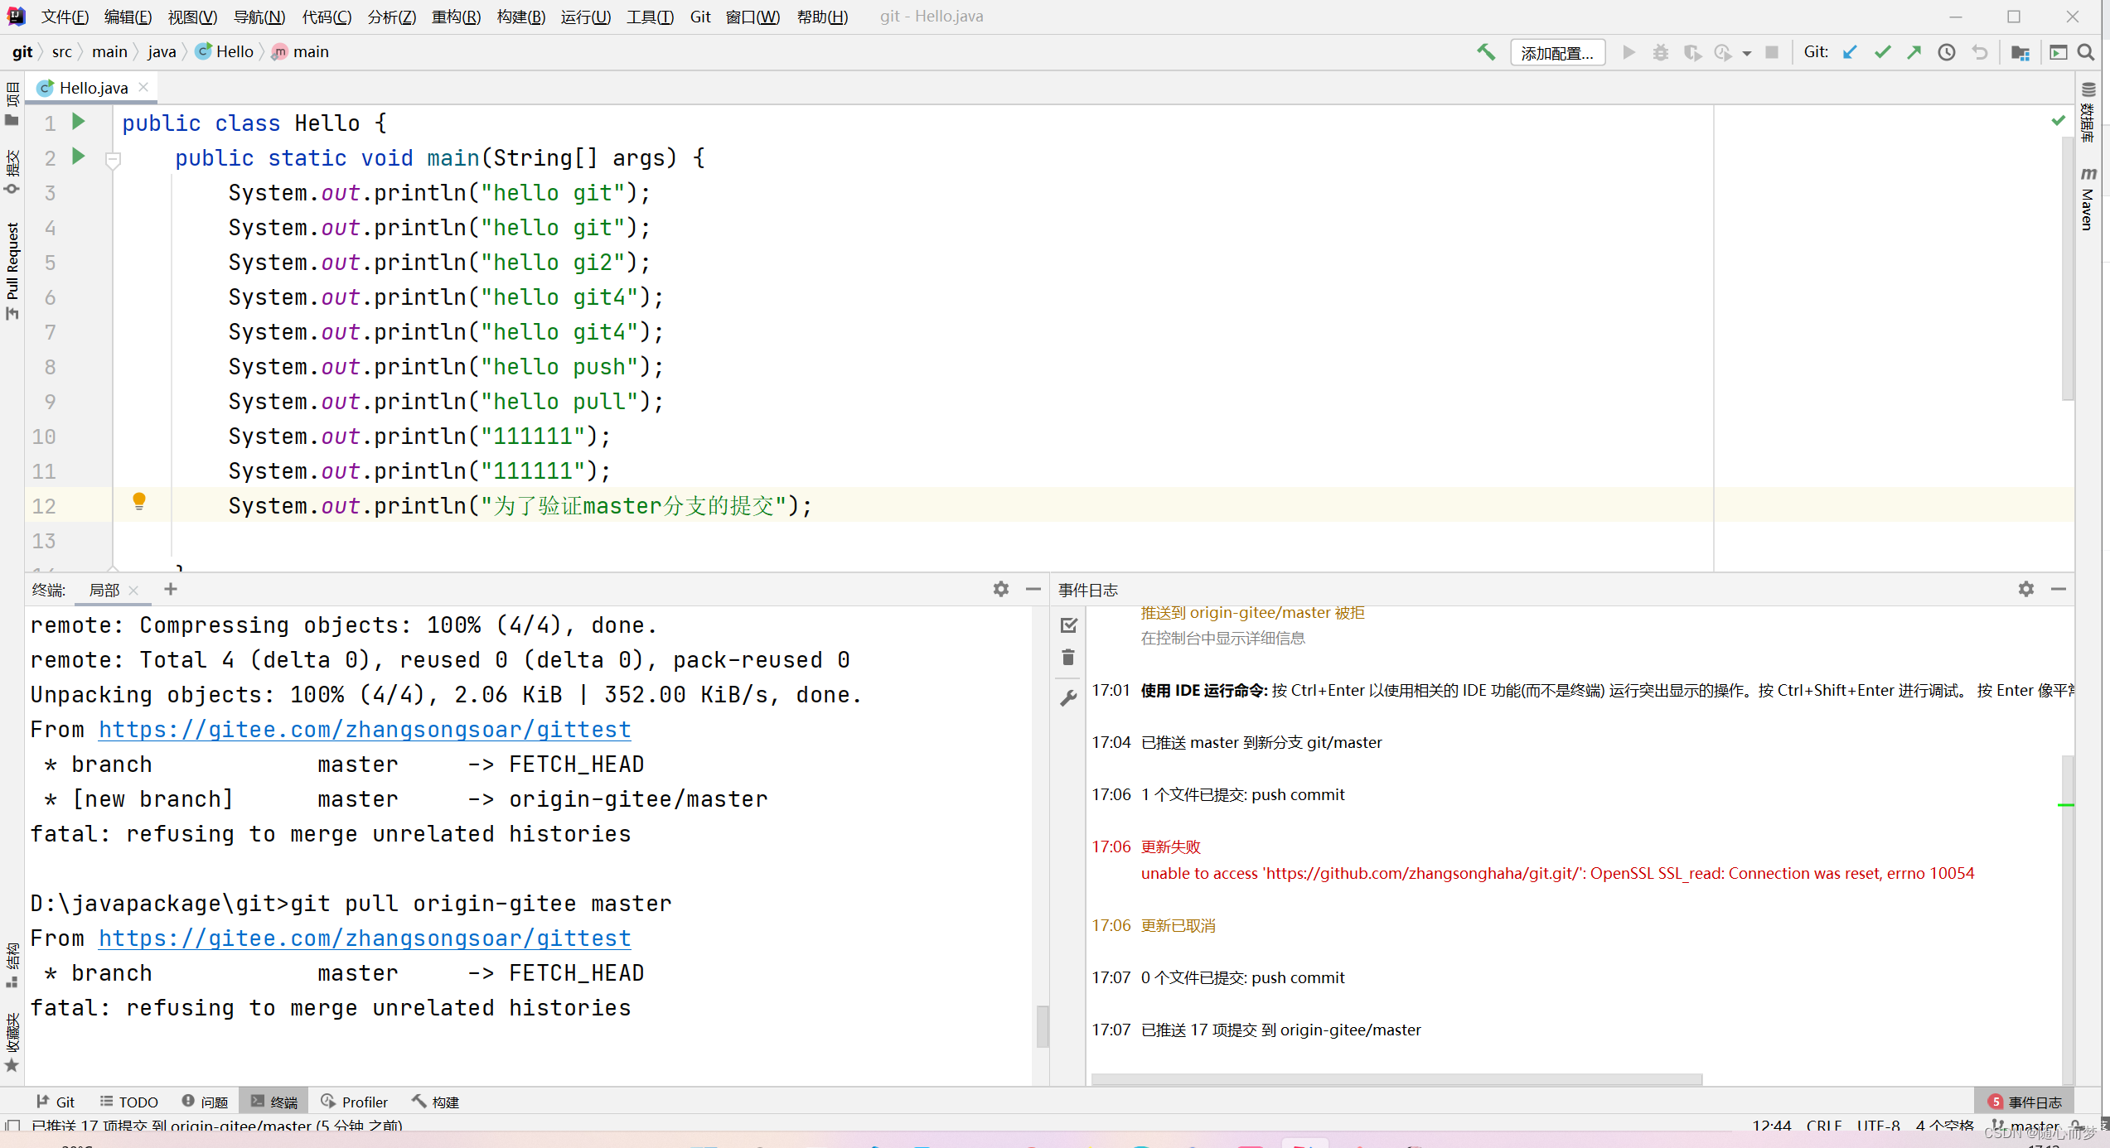This screenshot has height=1148, width=2110.
Task: Click Git update project arrow icon
Action: tap(1850, 52)
